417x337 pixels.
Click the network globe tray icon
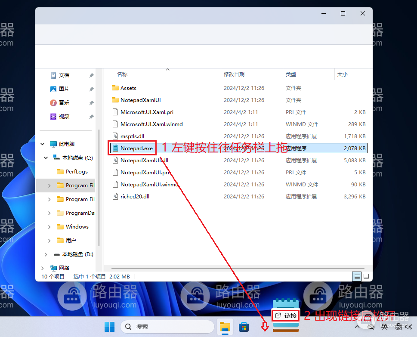coord(398,327)
